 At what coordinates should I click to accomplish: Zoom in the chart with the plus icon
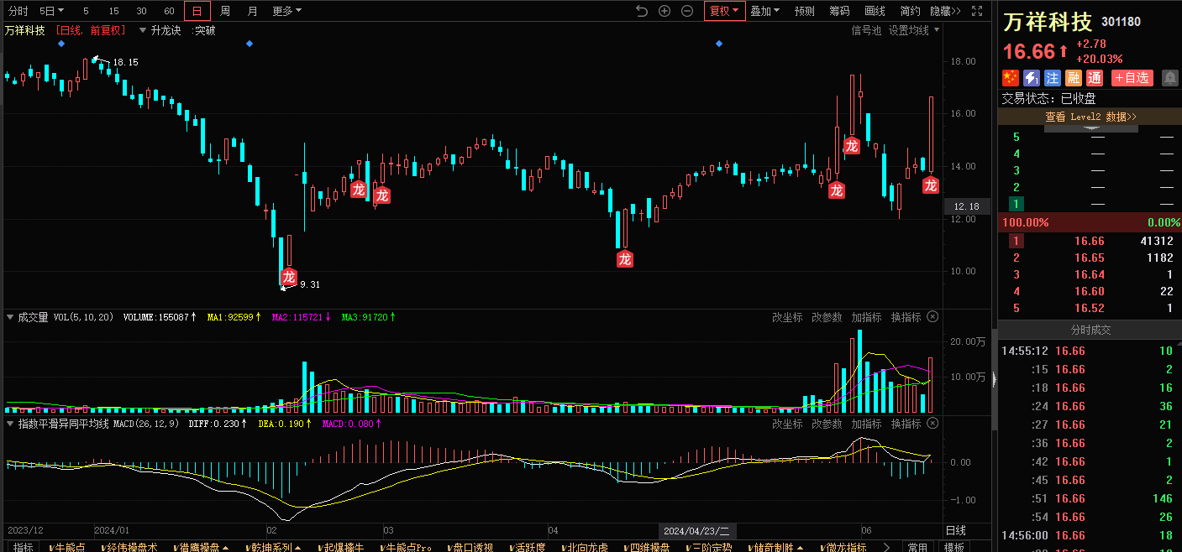point(665,11)
